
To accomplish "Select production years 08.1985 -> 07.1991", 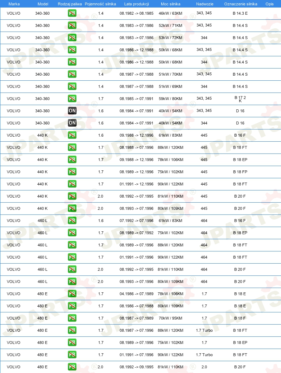I will (137, 99).
